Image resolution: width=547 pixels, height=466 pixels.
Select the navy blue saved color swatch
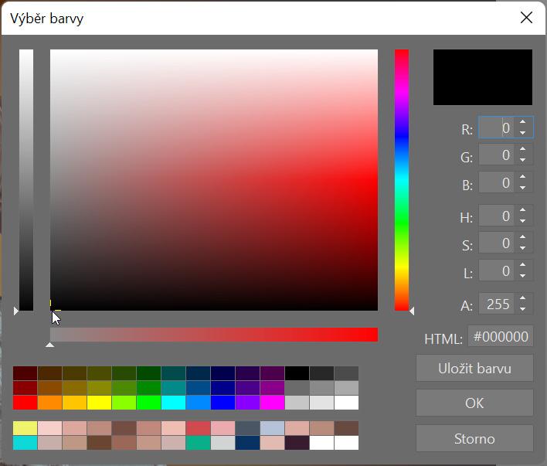pyautogui.click(x=248, y=443)
